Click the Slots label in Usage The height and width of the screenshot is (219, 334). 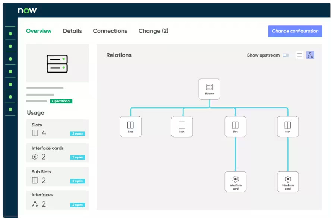(x=37, y=125)
